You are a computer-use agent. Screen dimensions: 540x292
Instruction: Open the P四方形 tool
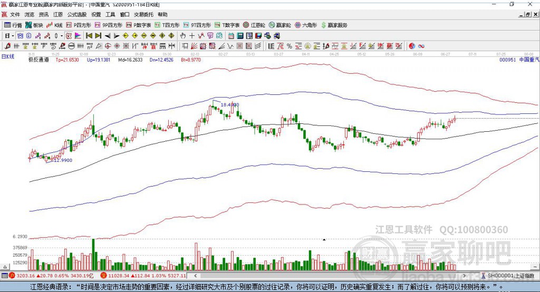tap(79, 25)
